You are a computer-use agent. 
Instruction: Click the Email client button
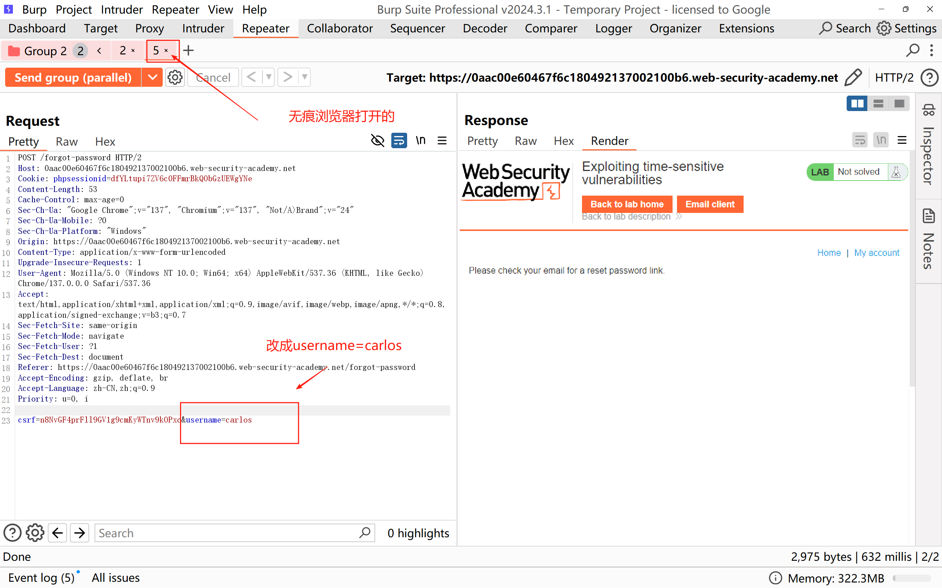(x=710, y=204)
